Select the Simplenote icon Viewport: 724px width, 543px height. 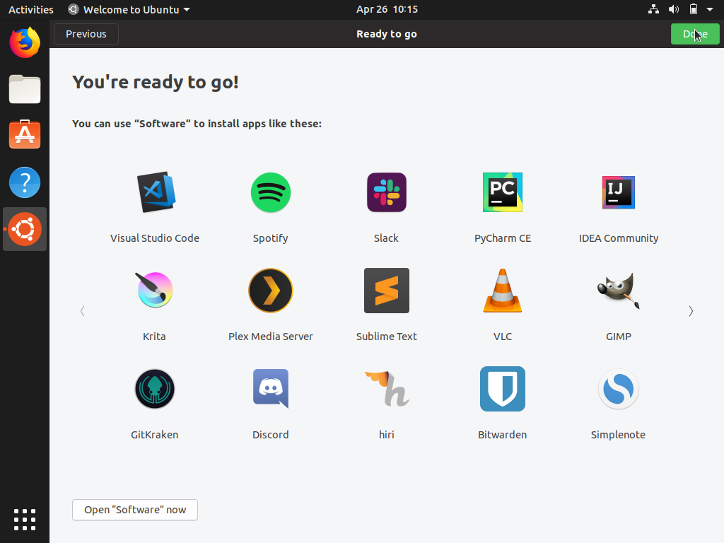[x=618, y=389]
